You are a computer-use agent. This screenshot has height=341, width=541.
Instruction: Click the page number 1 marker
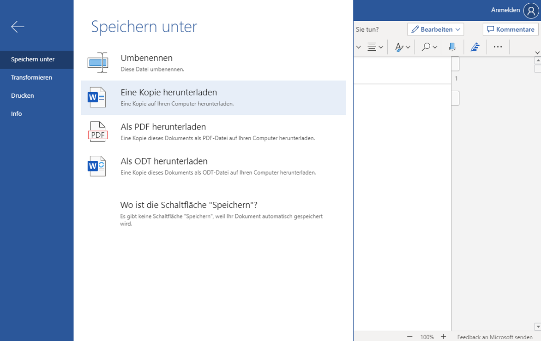456,78
